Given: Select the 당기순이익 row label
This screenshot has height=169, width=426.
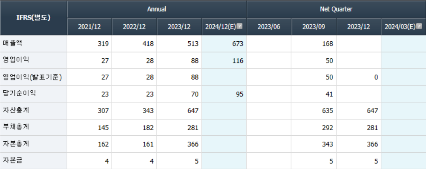Looking at the screenshot, I should [x=19, y=94].
